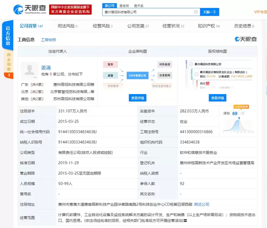Select the 查老板 search mode tab

pos(124,6)
